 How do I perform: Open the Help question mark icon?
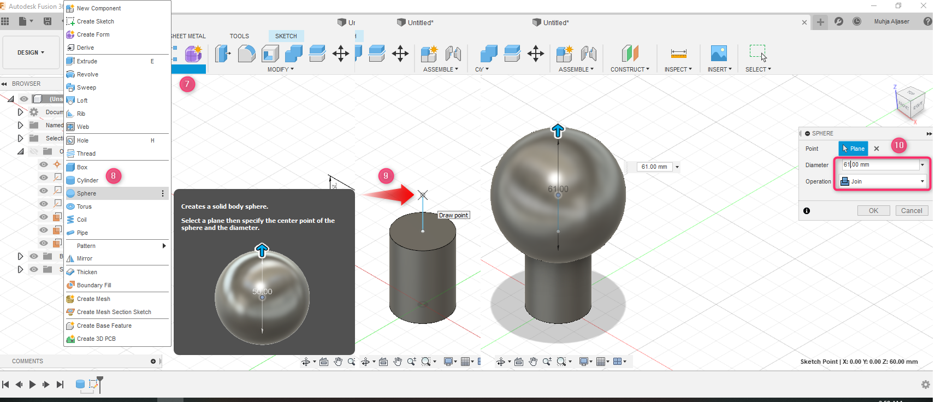pyautogui.click(x=927, y=21)
